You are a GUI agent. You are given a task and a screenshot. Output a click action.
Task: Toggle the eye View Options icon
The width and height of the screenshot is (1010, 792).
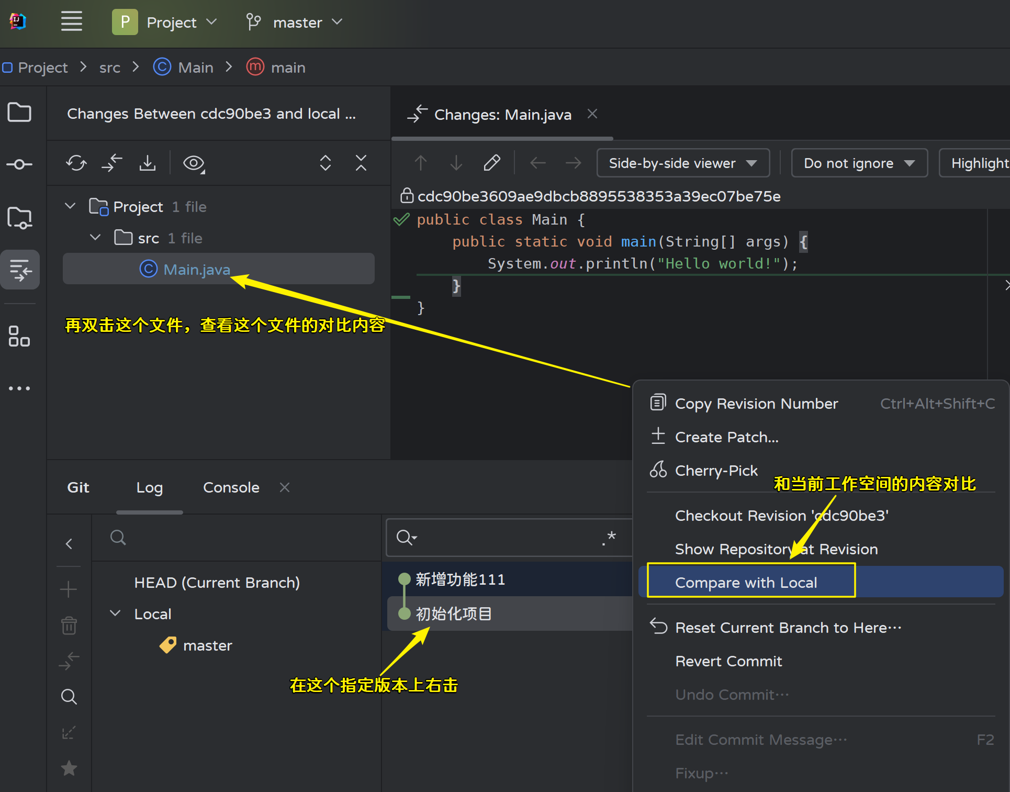pyautogui.click(x=194, y=163)
